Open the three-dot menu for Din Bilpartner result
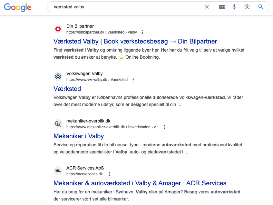The image size is (273, 205). click(x=142, y=32)
